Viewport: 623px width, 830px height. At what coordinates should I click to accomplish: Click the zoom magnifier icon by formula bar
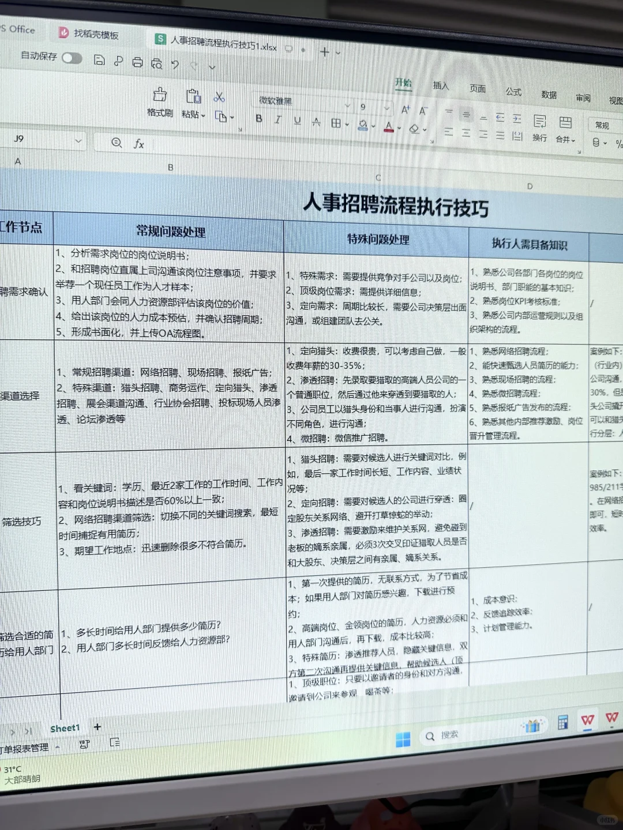pos(117,142)
